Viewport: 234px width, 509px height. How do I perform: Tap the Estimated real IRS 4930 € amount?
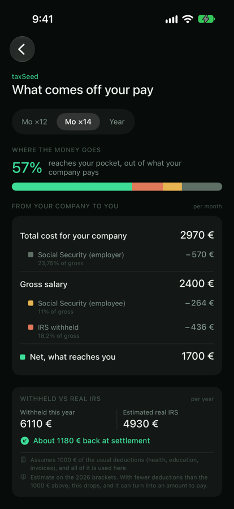[141, 424]
